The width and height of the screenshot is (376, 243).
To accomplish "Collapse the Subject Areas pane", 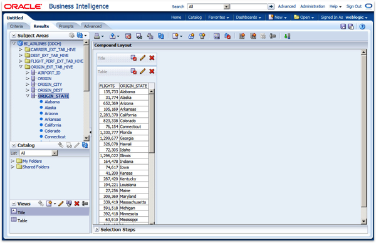I will (x=14, y=36).
